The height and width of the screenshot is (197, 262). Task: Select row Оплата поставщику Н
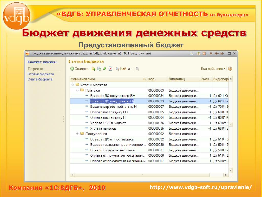click(x=149, y=117)
